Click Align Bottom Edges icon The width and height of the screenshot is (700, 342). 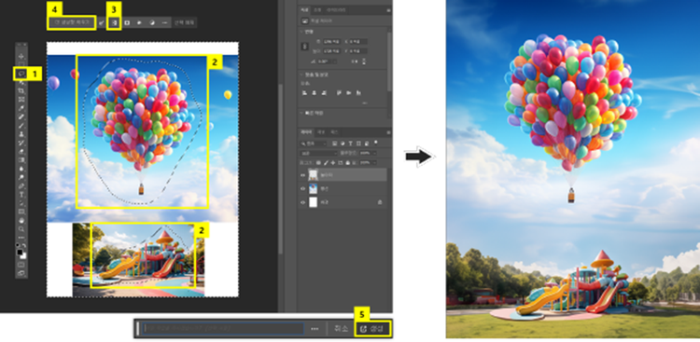pyautogui.click(x=358, y=93)
